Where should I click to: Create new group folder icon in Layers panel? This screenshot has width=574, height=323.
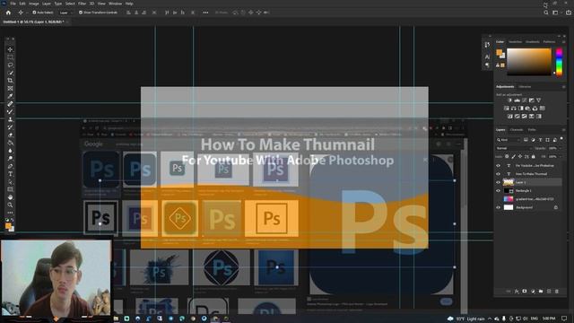pos(541,291)
